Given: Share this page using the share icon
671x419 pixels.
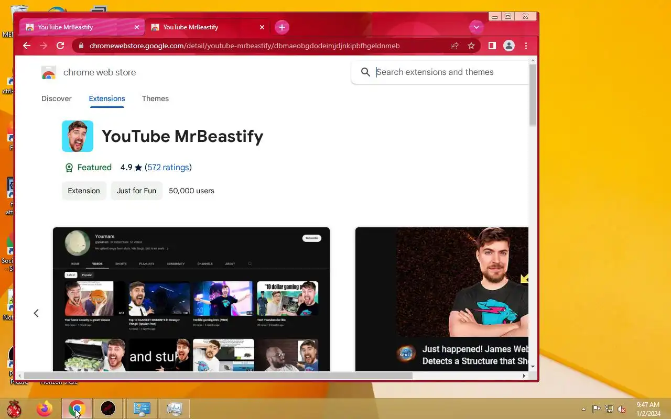Looking at the screenshot, I should point(454,46).
